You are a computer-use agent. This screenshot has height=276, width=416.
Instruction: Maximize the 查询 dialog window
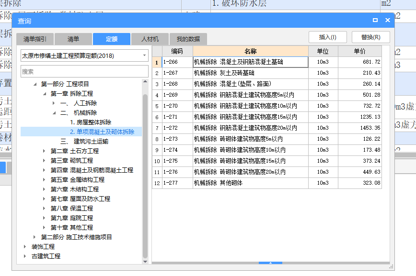tap(375, 20)
